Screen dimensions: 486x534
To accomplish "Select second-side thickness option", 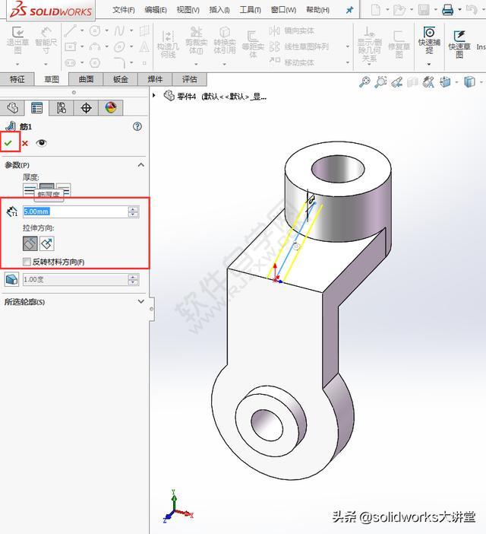I will coord(64,189).
